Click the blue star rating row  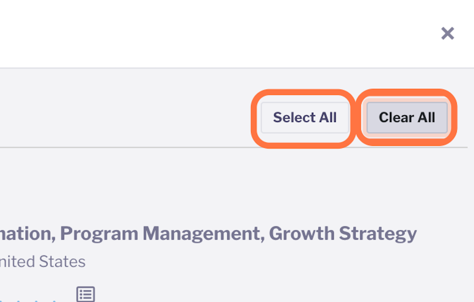click(30, 300)
